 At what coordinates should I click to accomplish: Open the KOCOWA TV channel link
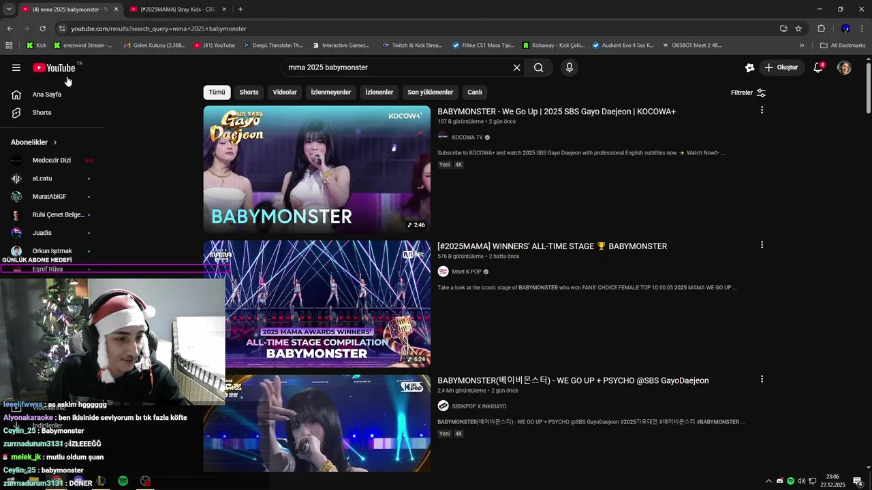[467, 137]
